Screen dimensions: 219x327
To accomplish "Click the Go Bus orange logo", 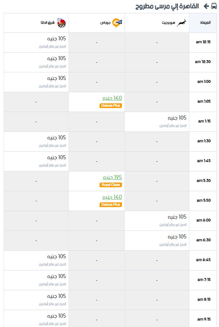I will [x=117, y=23].
